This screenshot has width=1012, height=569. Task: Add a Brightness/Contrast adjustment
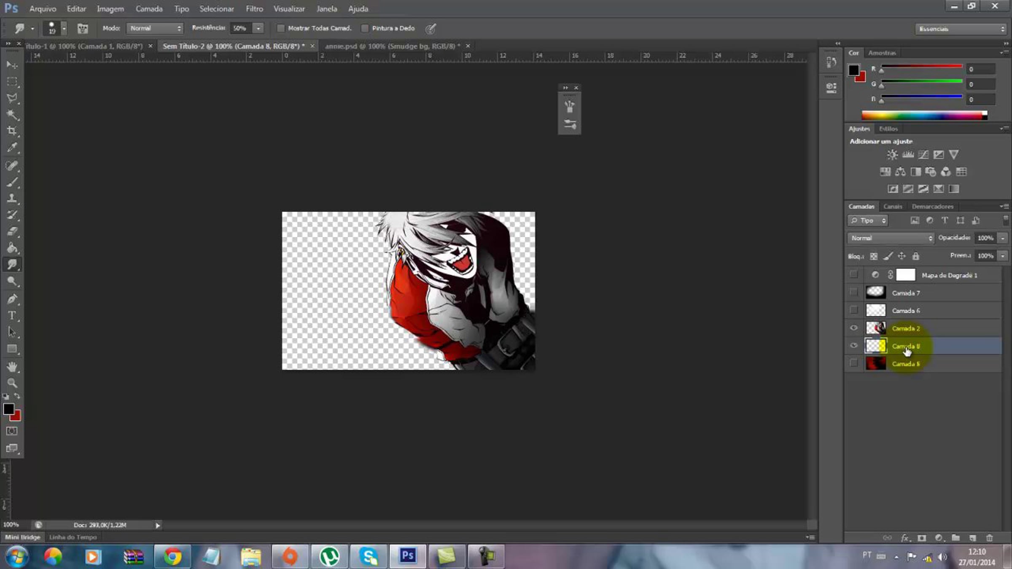coord(892,155)
